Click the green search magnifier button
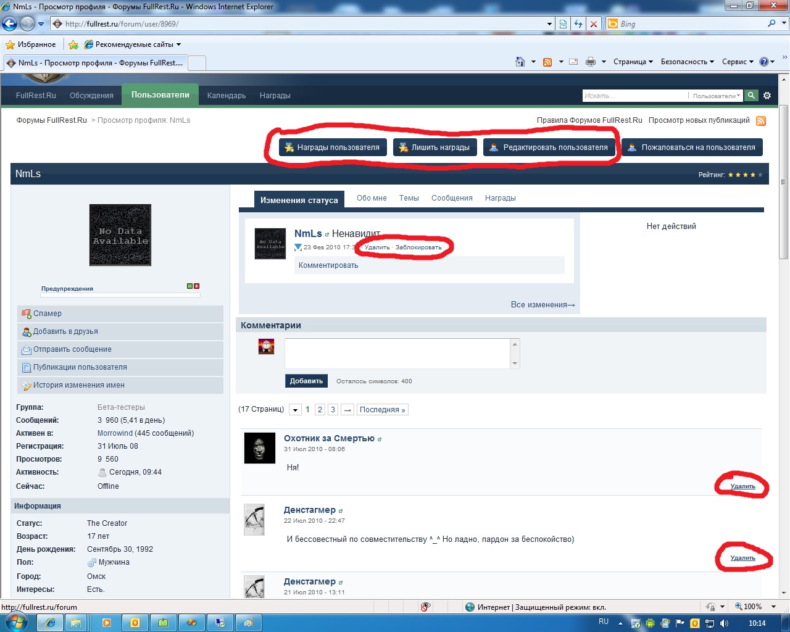Screen dimensions: 790x632 [751, 96]
